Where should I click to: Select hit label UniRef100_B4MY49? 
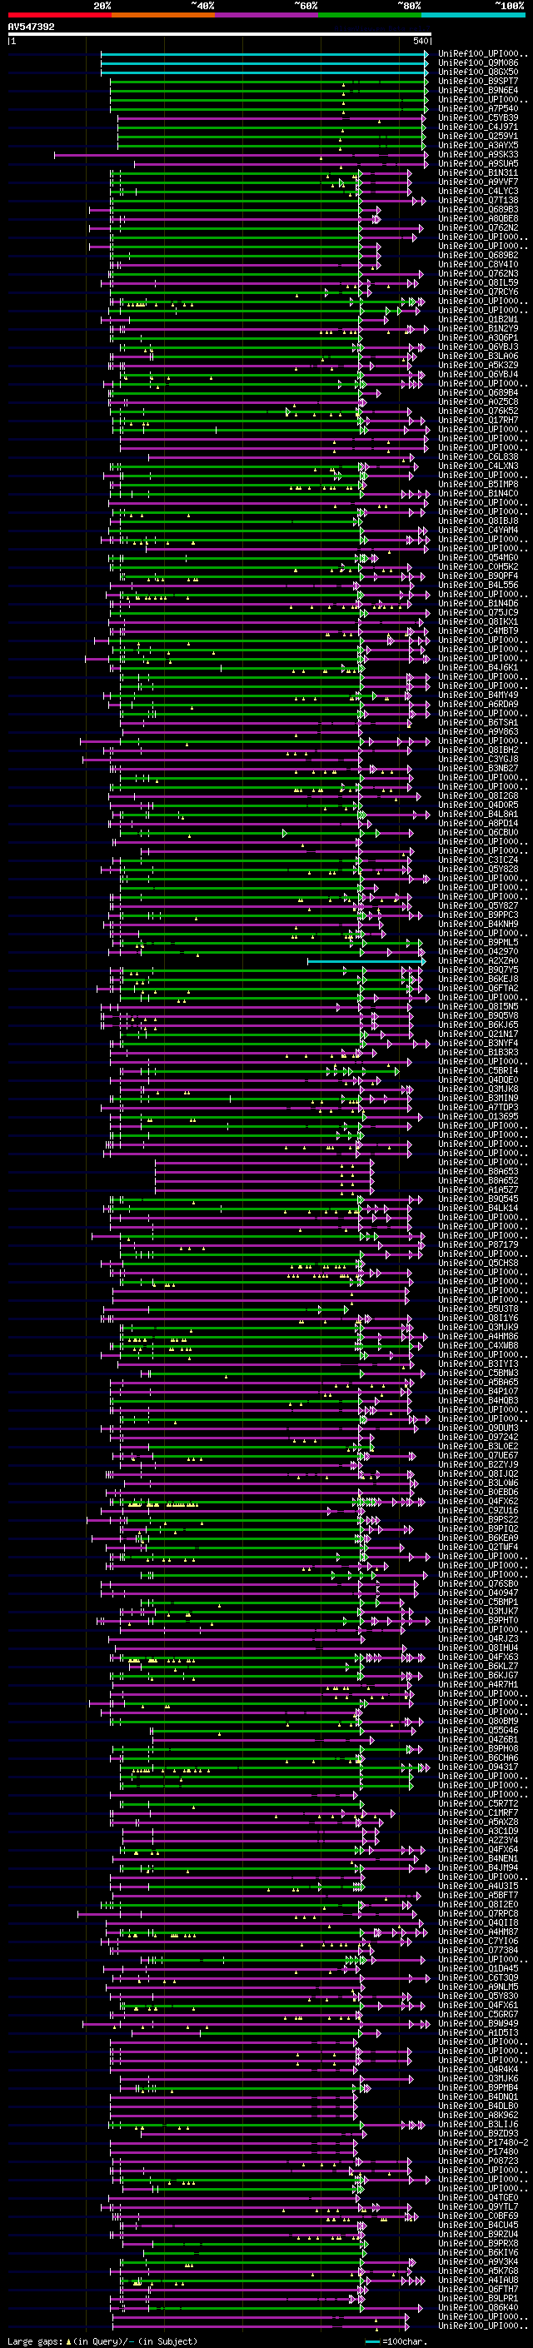[x=478, y=695]
